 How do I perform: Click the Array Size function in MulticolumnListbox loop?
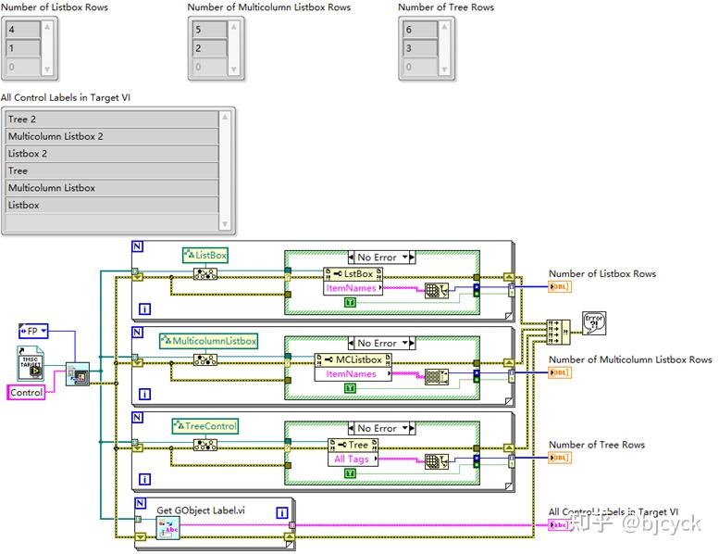[436, 376]
